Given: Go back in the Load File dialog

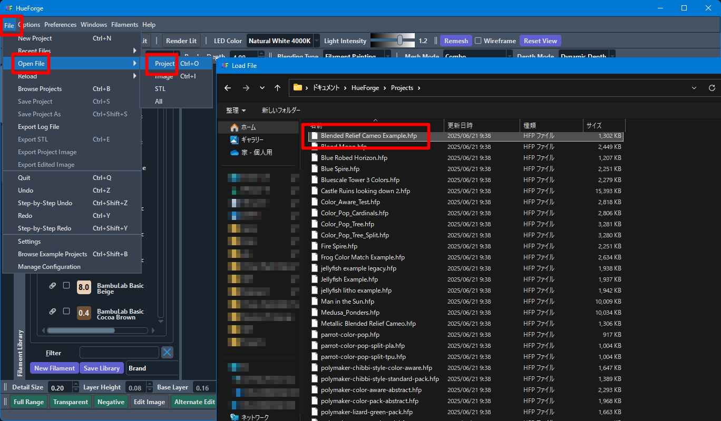Looking at the screenshot, I should 228,88.
